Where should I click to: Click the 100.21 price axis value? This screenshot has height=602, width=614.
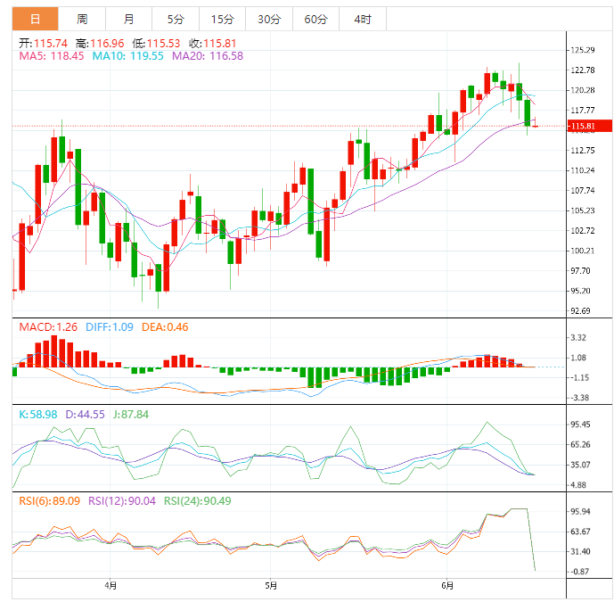[583, 251]
